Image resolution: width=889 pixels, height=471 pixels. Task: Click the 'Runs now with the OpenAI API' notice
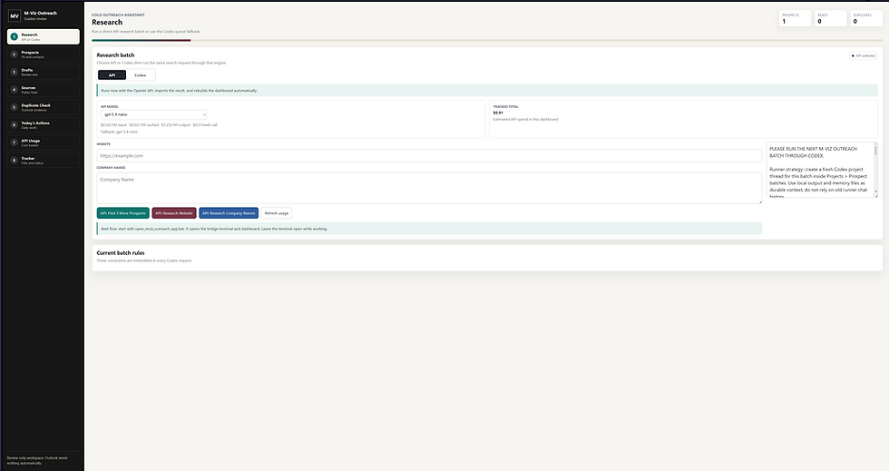coord(487,90)
